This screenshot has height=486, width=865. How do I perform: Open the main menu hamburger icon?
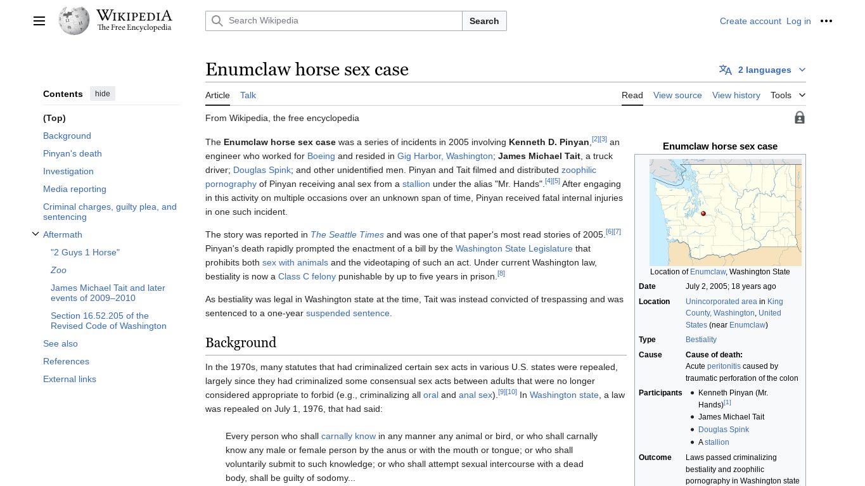[x=39, y=21]
